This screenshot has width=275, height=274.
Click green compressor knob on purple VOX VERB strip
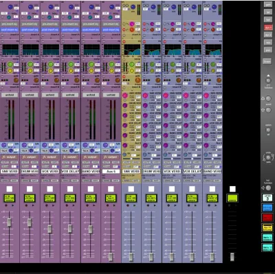tap(51, 65)
